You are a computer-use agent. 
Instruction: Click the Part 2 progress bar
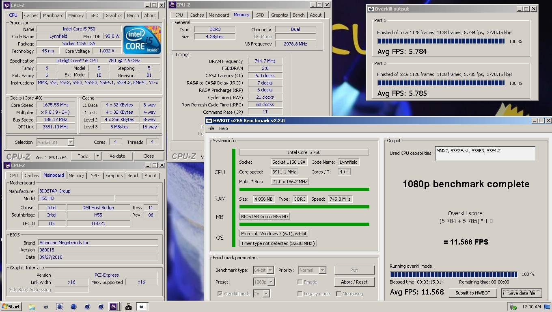(441, 83)
